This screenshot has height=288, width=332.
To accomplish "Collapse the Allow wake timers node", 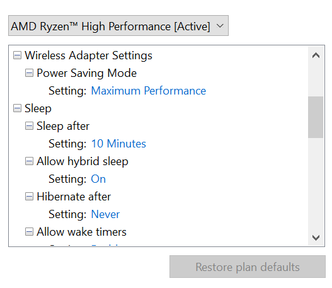I will tap(29, 232).
